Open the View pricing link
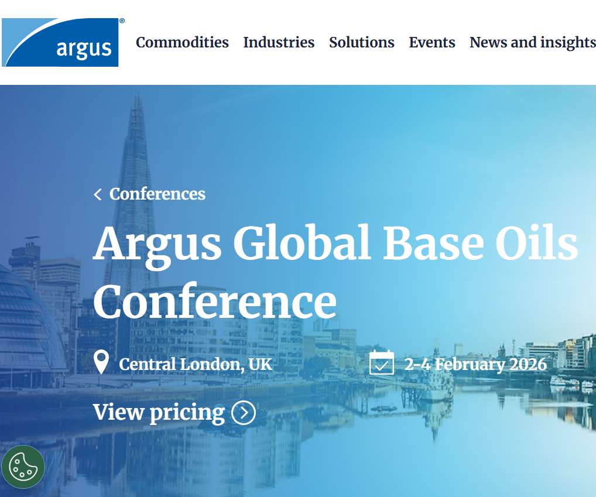 point(174,413)
